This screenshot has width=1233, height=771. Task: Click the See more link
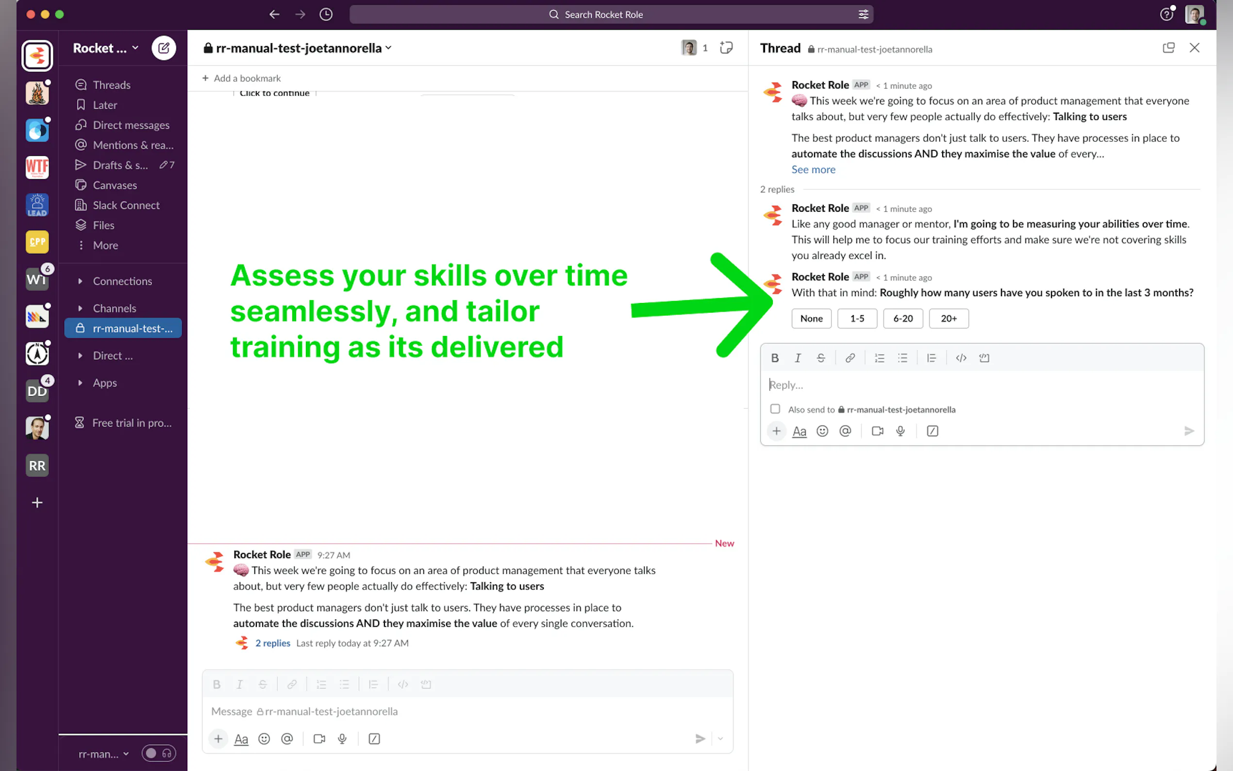pos(813,169)
